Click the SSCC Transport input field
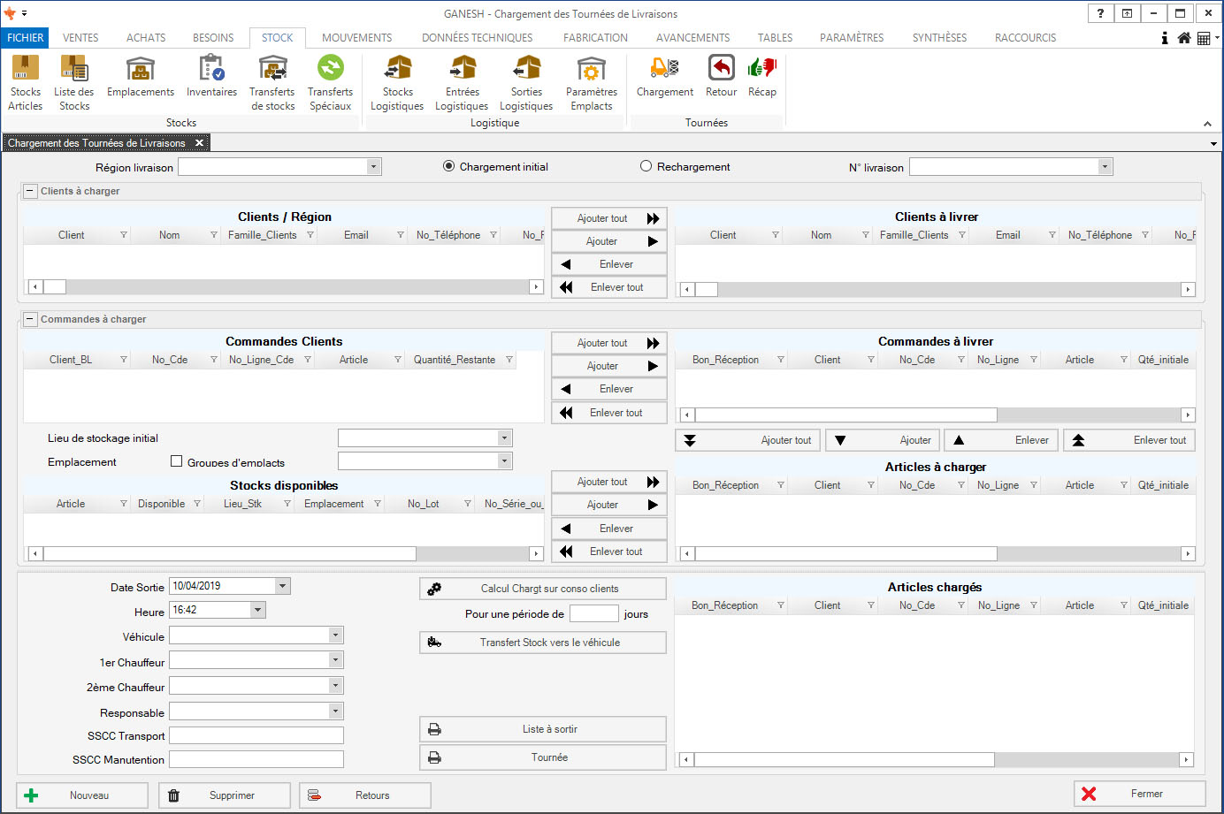The height and width of the screenshot is (814, 1224). [x=256, y=735]
